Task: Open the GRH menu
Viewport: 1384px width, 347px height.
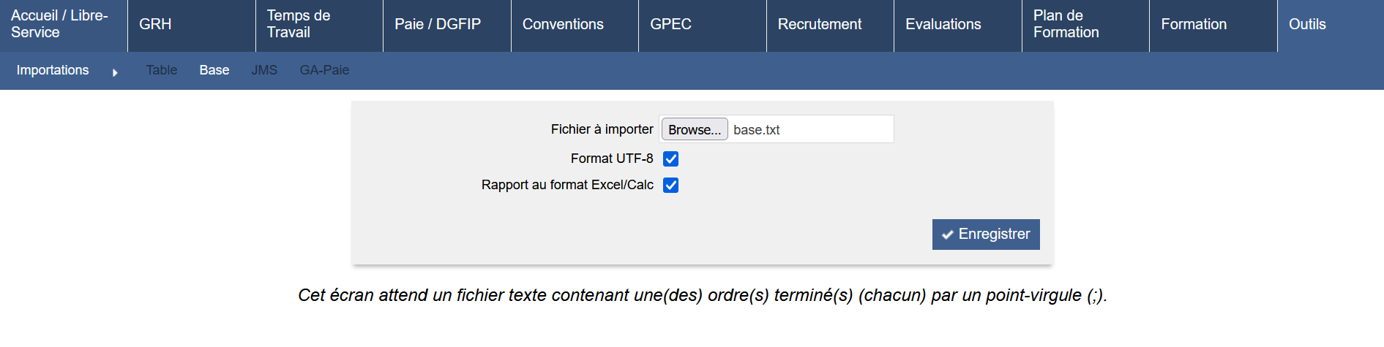Action: (x=155, y=24)
